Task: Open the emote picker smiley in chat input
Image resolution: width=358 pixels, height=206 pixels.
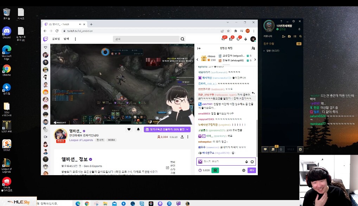Action: [x=252, y=162]
